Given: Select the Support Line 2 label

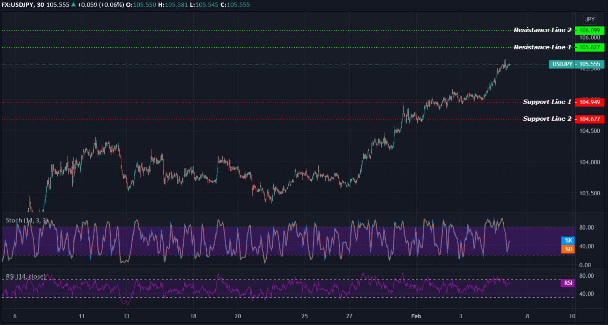Looking at the screenshot, I should (x=547, y=119).
